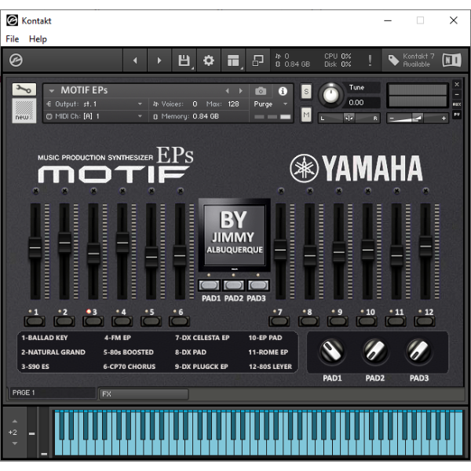
Task: Click the PAD2 rotary knob
Action: [375, 352]
